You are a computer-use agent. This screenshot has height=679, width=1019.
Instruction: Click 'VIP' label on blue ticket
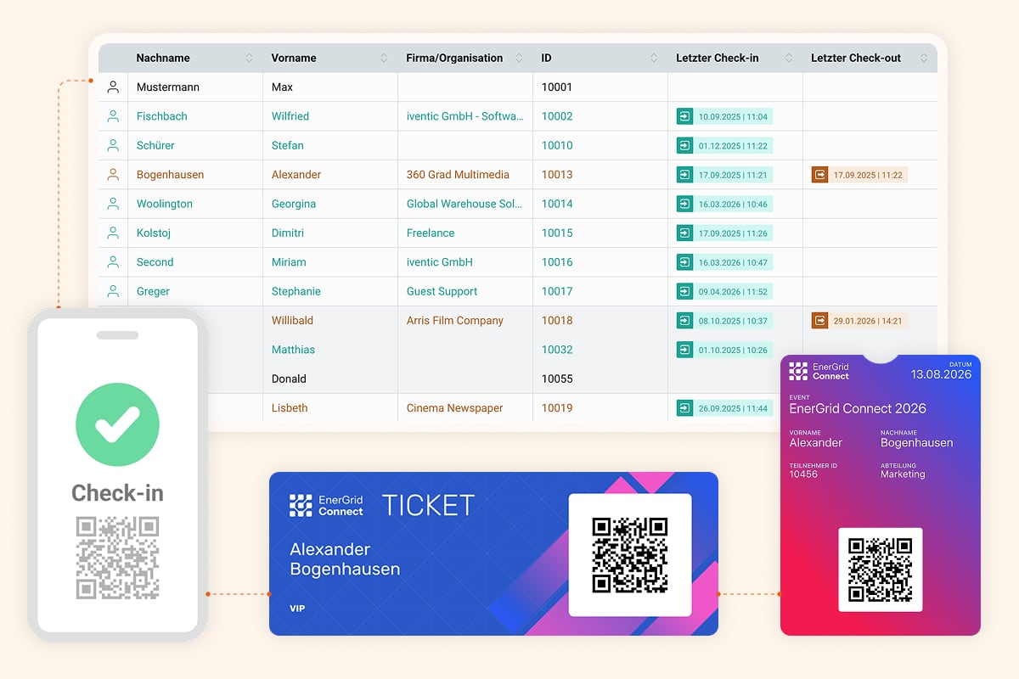coord(297,609)
